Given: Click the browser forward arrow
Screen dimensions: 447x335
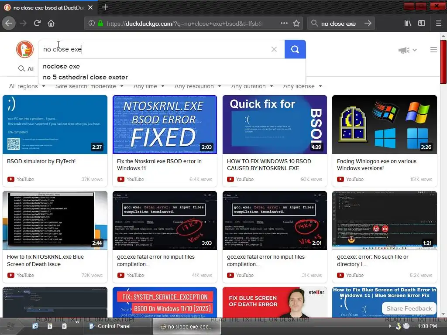Looking at the screenshot, I should click(x=24, y=23).
